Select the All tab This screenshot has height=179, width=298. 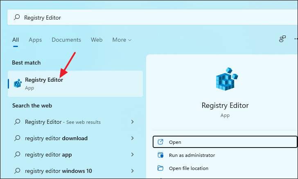(16, 40)
